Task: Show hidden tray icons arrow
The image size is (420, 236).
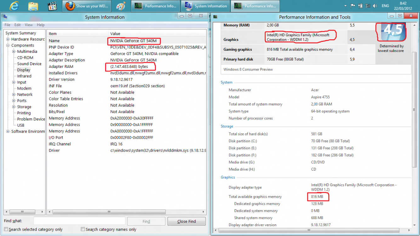Action: pyautogui.click(x=345, y=6)
